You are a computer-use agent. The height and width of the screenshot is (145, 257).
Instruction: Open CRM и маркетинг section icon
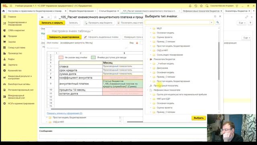tap(4, 31)
